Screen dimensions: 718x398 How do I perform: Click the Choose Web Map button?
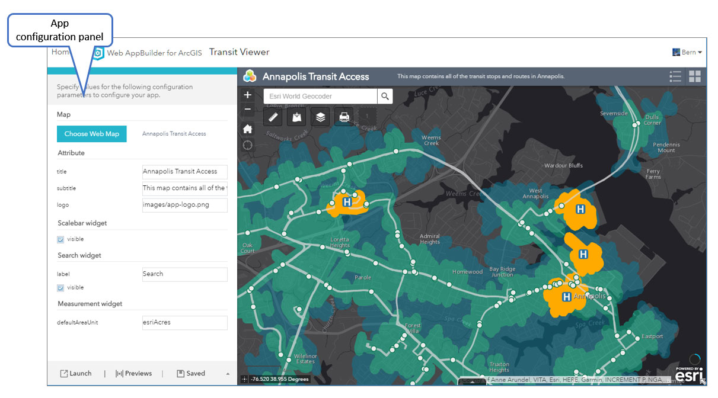(x=92, y=134)
